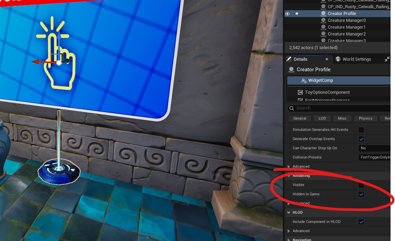Uncheck Include Component in HLOD
Viewport: 395px width, 241px height.
click(x=361, y=222)
